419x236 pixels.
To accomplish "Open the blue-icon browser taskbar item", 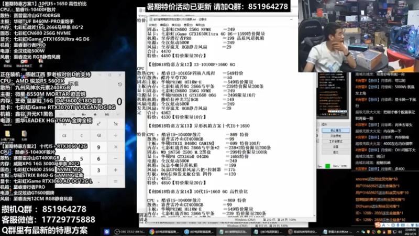I will (199, 232).
